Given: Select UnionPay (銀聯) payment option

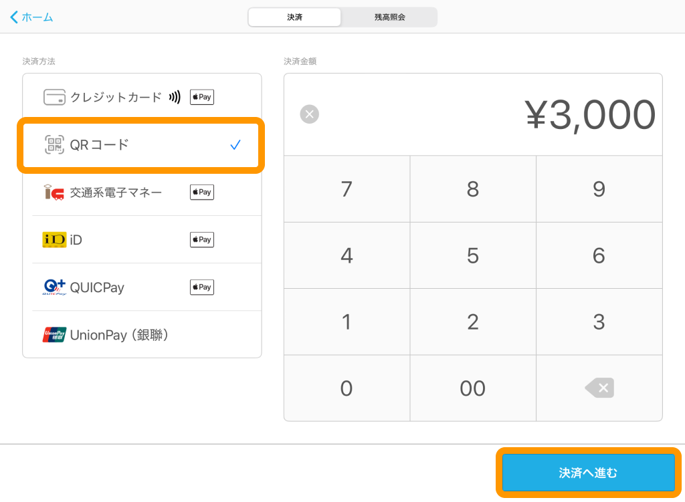Looking at the screenshot, I should pos(119,335).
